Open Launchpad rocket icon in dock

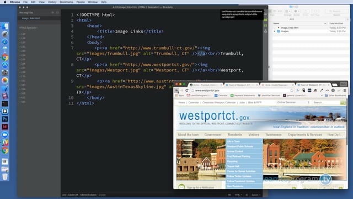[x=5, y=34]
